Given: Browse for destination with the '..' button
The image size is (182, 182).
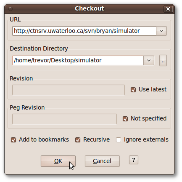Looking at the screenshot, I should tap(163, 60).
